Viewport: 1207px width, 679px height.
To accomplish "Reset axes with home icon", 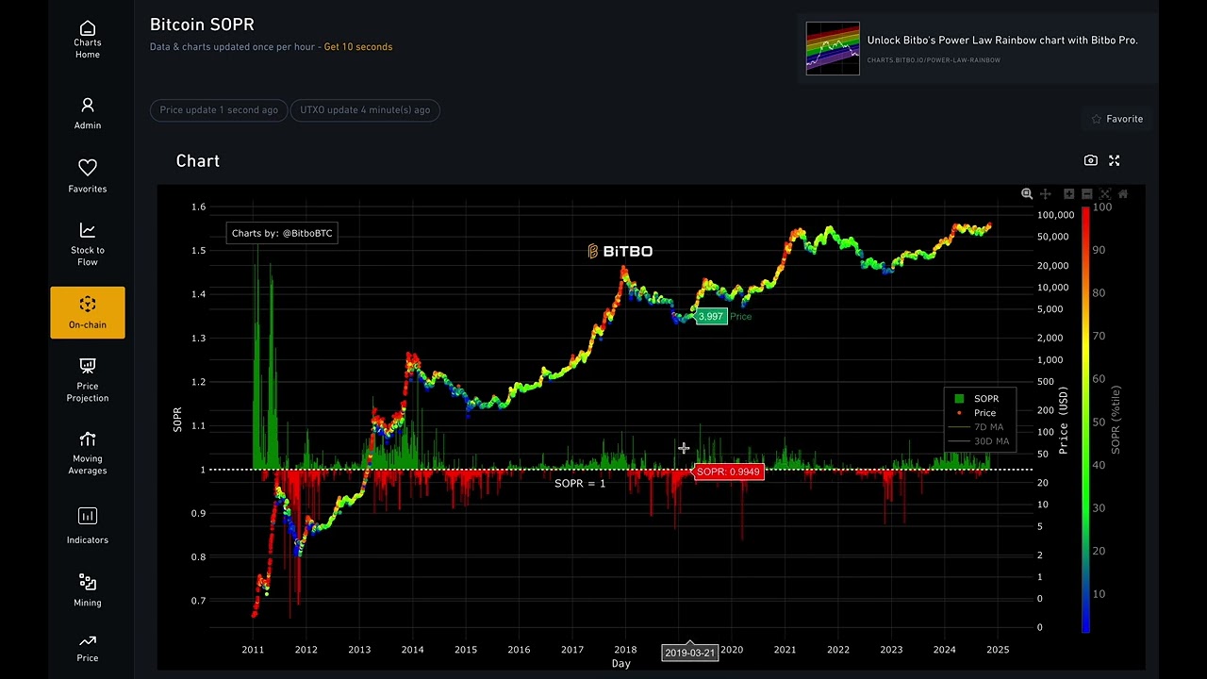I will click(1123, 193).
